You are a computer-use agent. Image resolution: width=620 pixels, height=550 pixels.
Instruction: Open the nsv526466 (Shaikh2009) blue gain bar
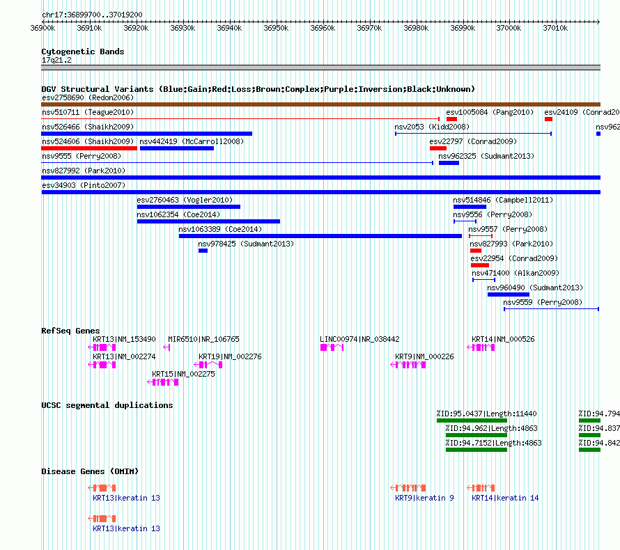coord(147,134)
